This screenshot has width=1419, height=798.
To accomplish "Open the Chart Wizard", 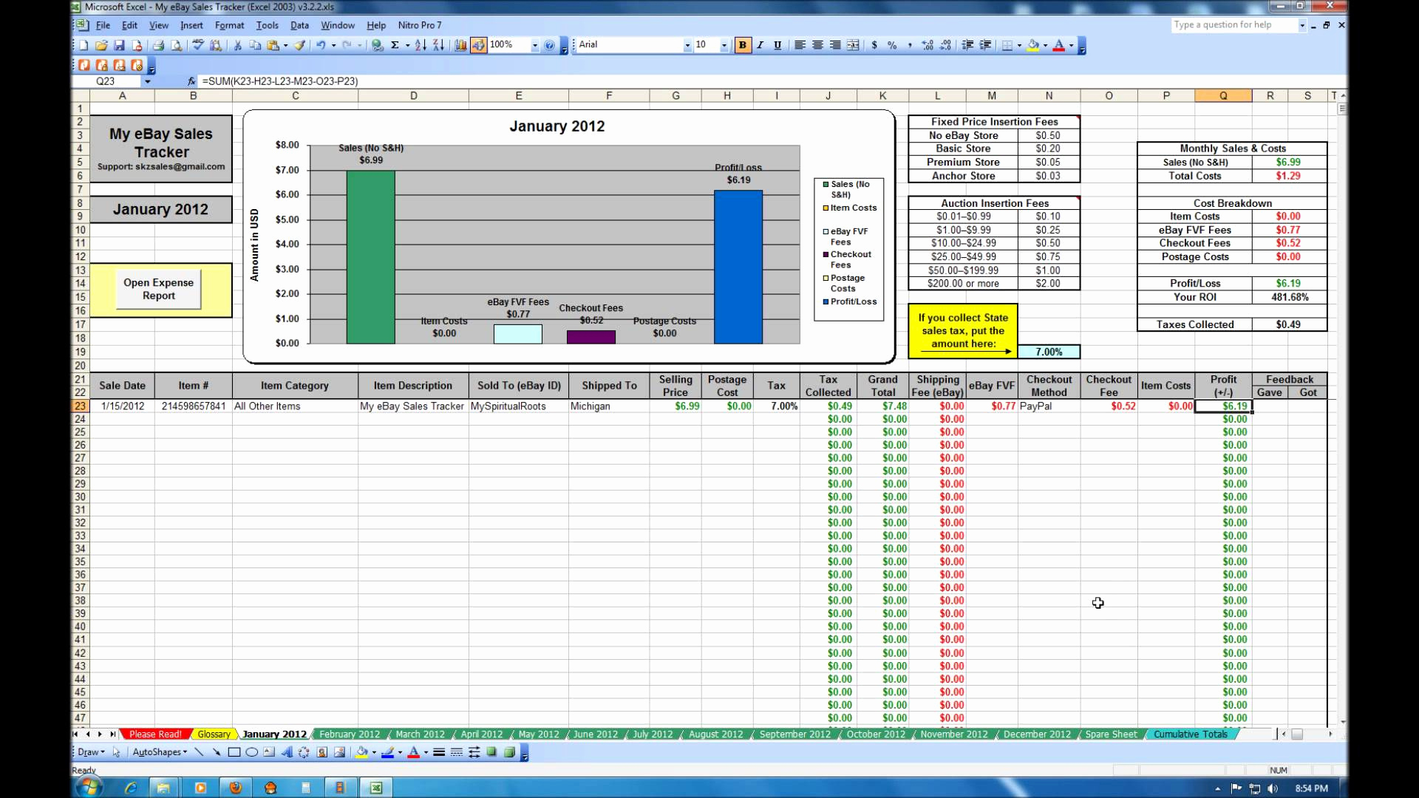I will (x=461, y=45).
